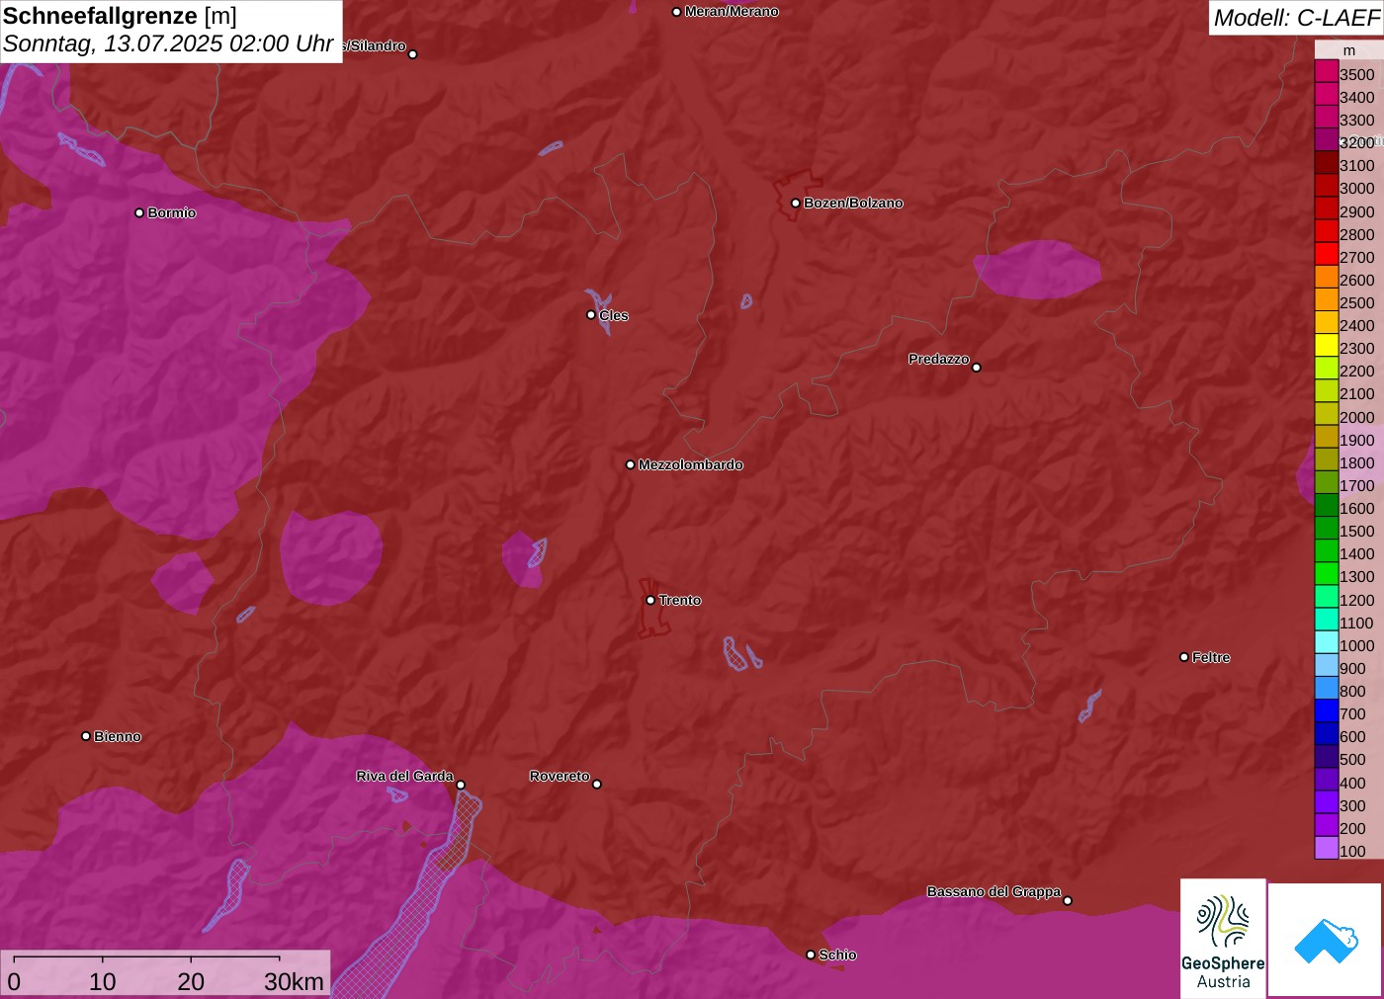Click the Meran/Merano marker dot

click(676, 12)
